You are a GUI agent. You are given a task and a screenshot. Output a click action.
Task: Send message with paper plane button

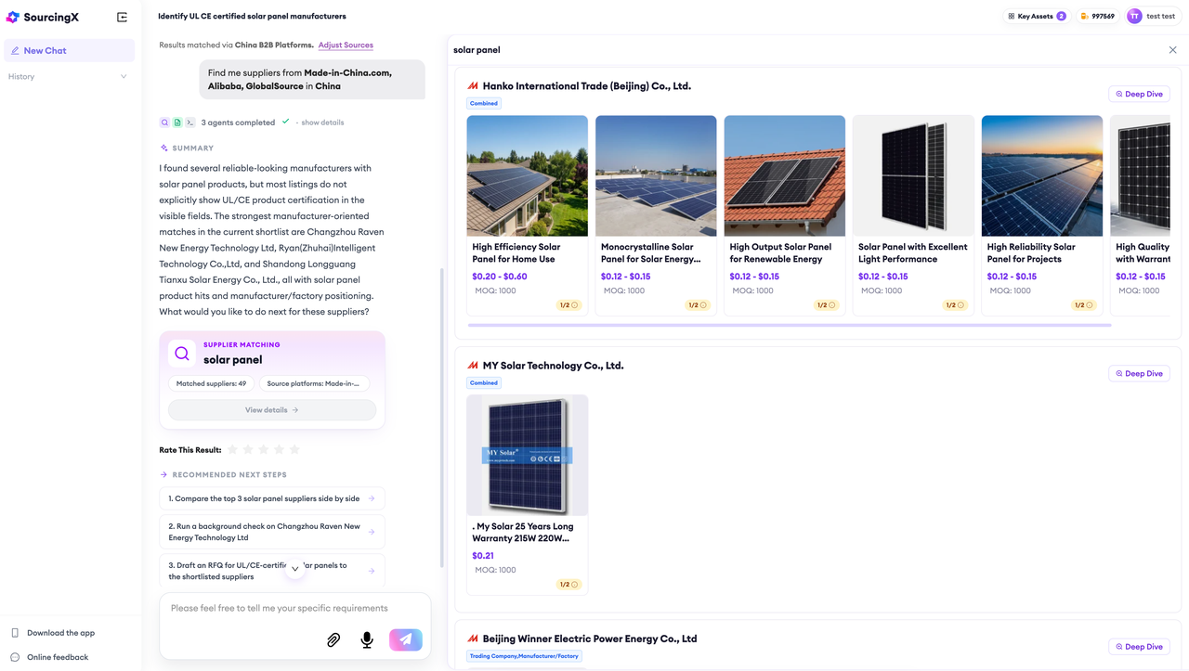pos(406,639)
